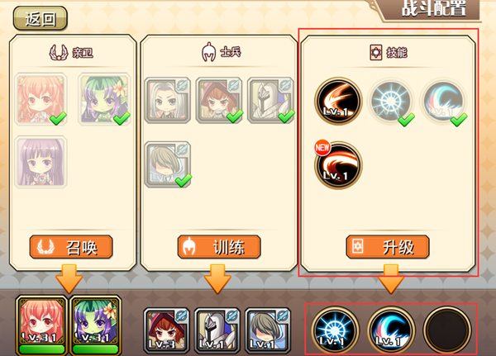Uncheck the green-haired guard portrait

click(x=104, y=99)
